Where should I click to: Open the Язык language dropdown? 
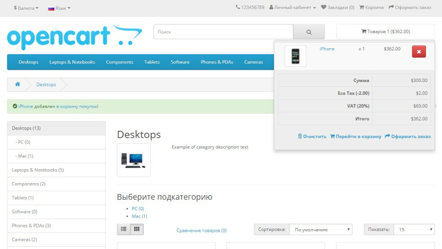pos(59,8)
